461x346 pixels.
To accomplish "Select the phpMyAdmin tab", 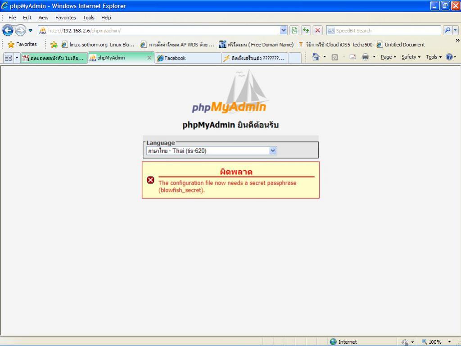I will point(118,58).
